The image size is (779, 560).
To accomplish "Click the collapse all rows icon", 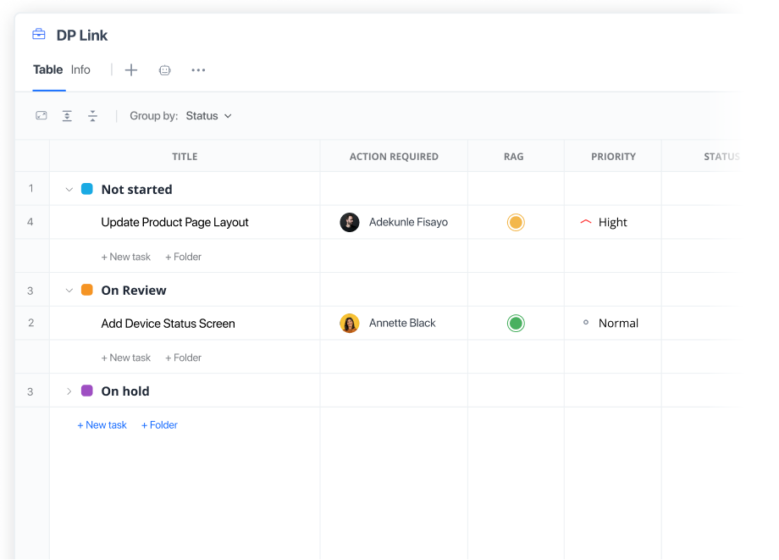I will coord(93,116).
